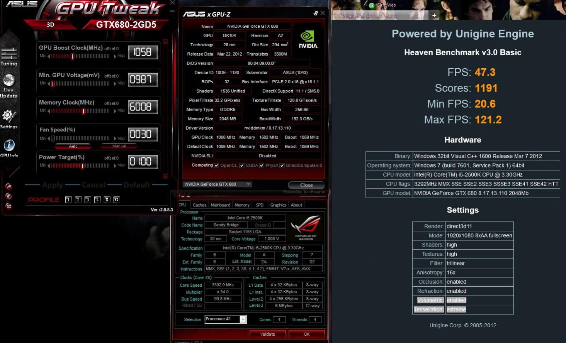The width and height of the screenshot is (566, 343).
Task: Switch to the SPD tab
Action: [x=260, y=205]
